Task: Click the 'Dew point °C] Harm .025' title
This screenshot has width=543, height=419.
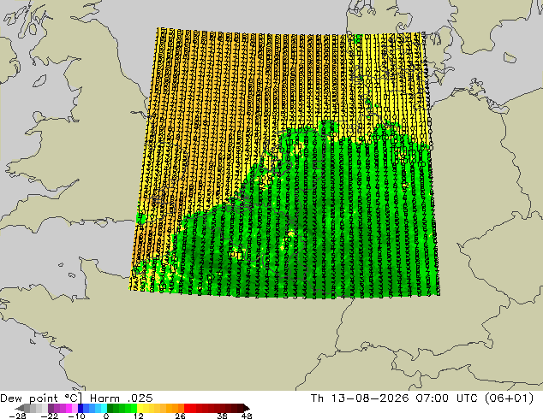Action: [76, 398]
